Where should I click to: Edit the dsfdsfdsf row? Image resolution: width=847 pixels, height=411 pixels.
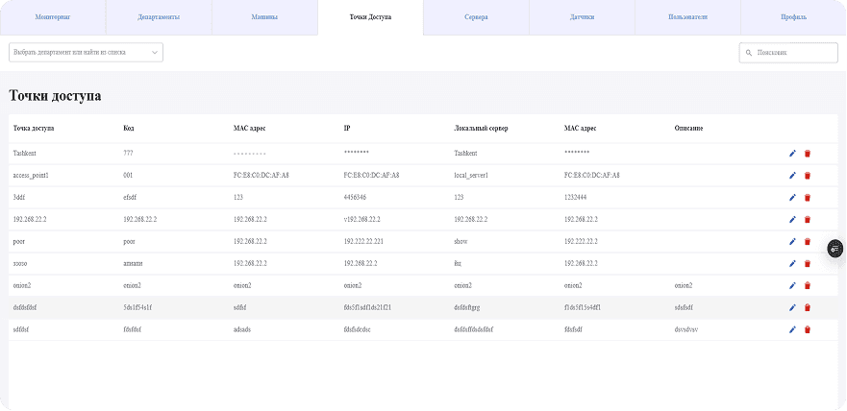click(x=792, y=308)
